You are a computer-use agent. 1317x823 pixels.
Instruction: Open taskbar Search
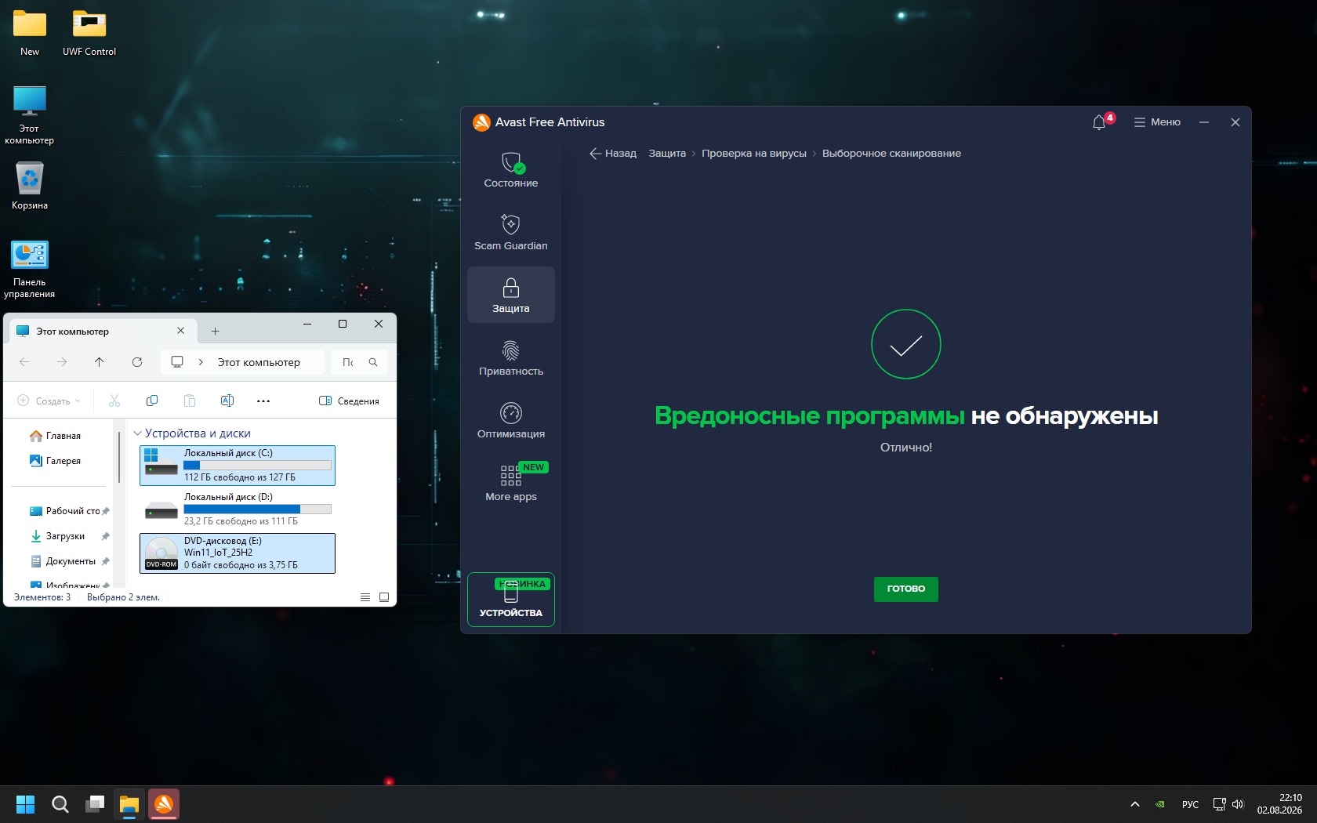click(60, 804)
